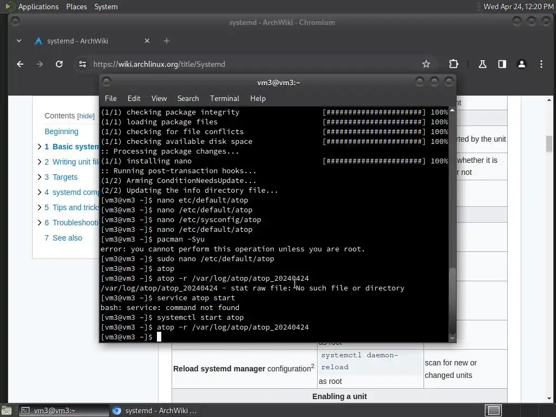Click the clock showing Wed Apr 24

(519, 7)
